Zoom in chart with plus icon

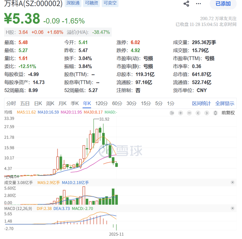pyautogui.click(x=180, y=113)
